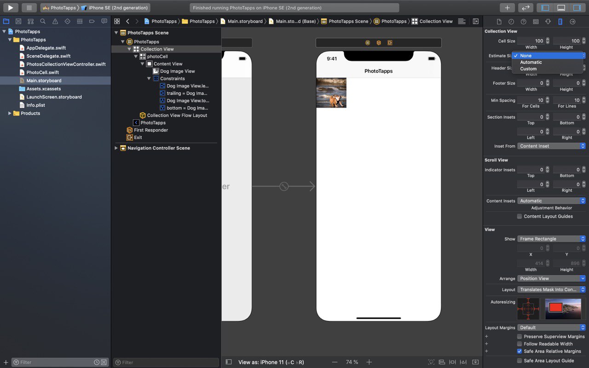The width and height of the screenshot is (589, 368).
Task: Toggle the code review button
Action: (x=525, y=8)
